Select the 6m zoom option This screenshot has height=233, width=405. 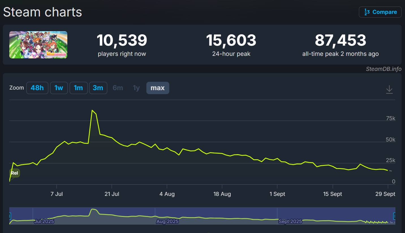[x=118, y=88]
